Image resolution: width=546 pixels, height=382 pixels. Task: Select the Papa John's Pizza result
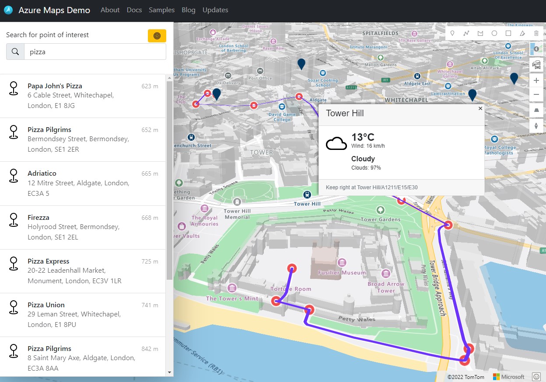(x=83, y=96)
